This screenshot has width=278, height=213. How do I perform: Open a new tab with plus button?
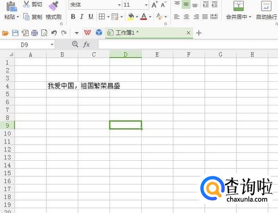pyautogui.click(x=199, y=33)
